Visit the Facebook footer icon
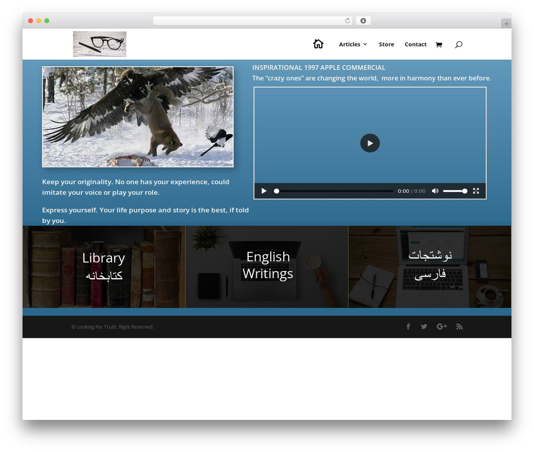Viewport: 534px width, 452px height. coord(408,326)
